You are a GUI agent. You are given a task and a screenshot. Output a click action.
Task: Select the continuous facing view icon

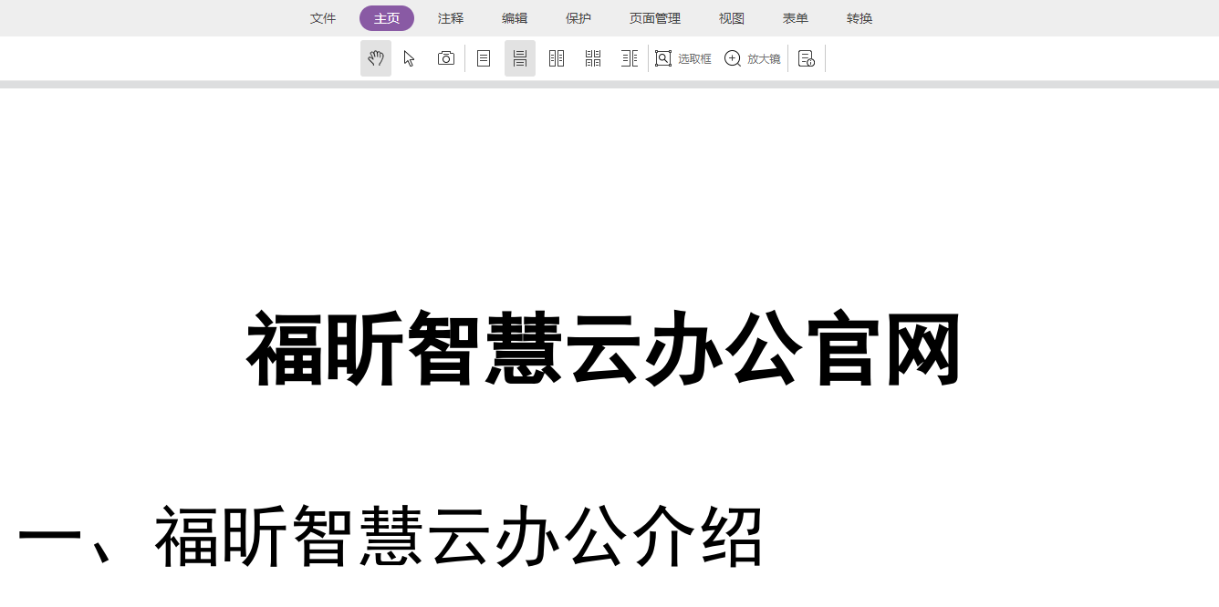[x=592, y=57]
